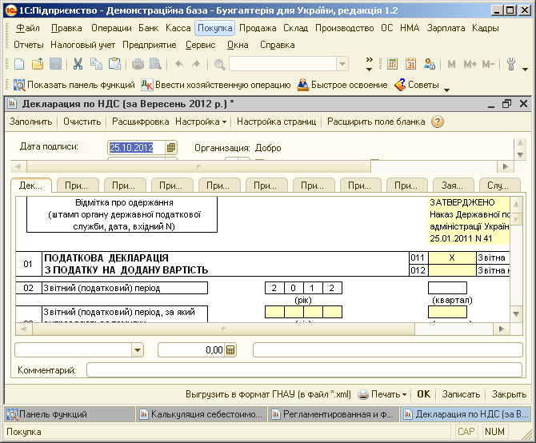Click the Save diskette icon
536x443 pixels.
click(56, 64)
